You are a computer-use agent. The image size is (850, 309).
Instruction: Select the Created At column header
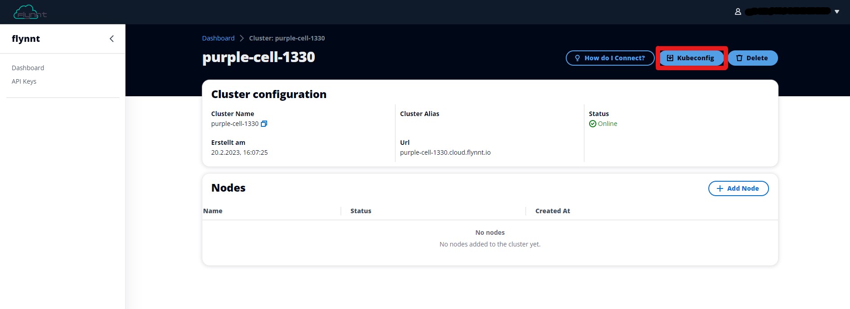[553, 211]
